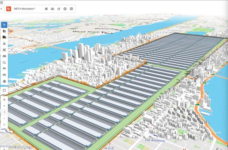Click the level number 1 indicator

click(4, 112)
